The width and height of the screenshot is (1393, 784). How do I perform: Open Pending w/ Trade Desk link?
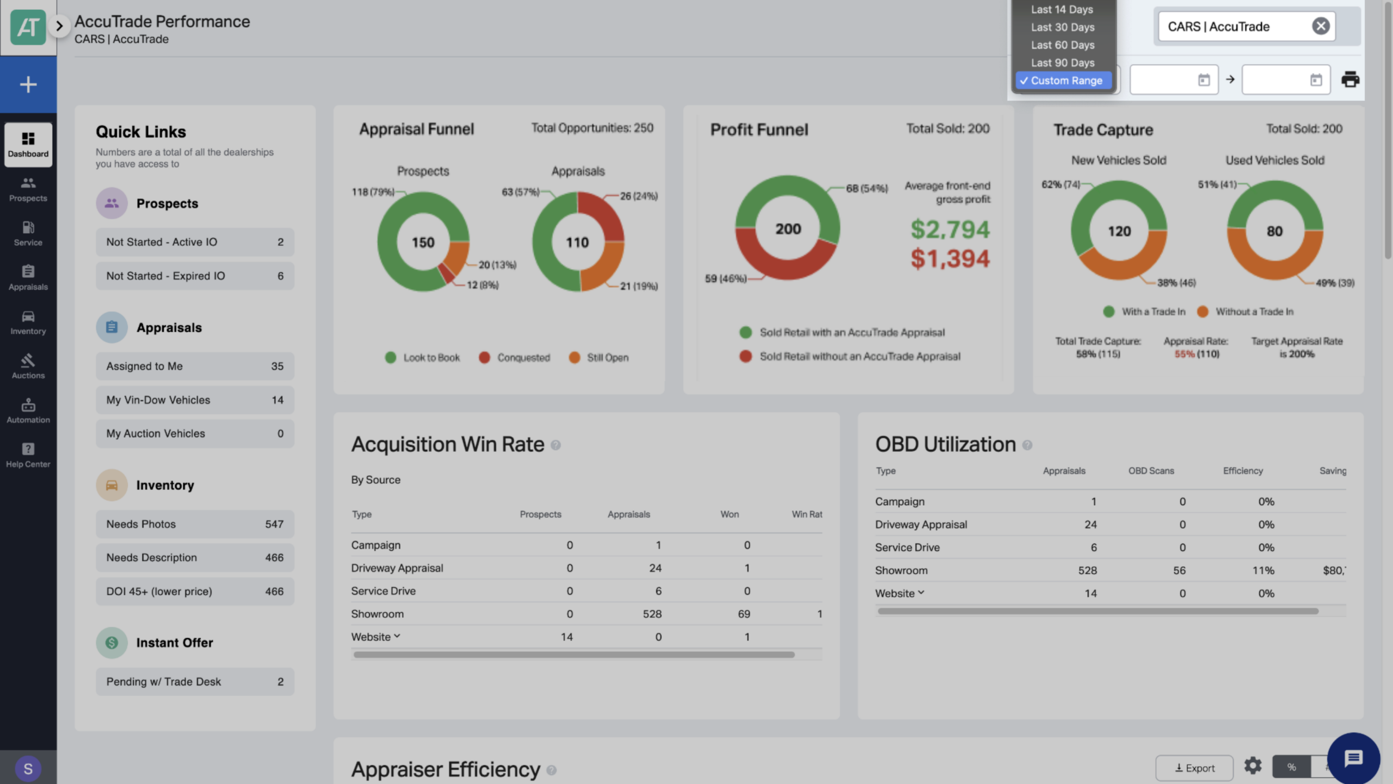pyautogui.click(x=195, y=681)
